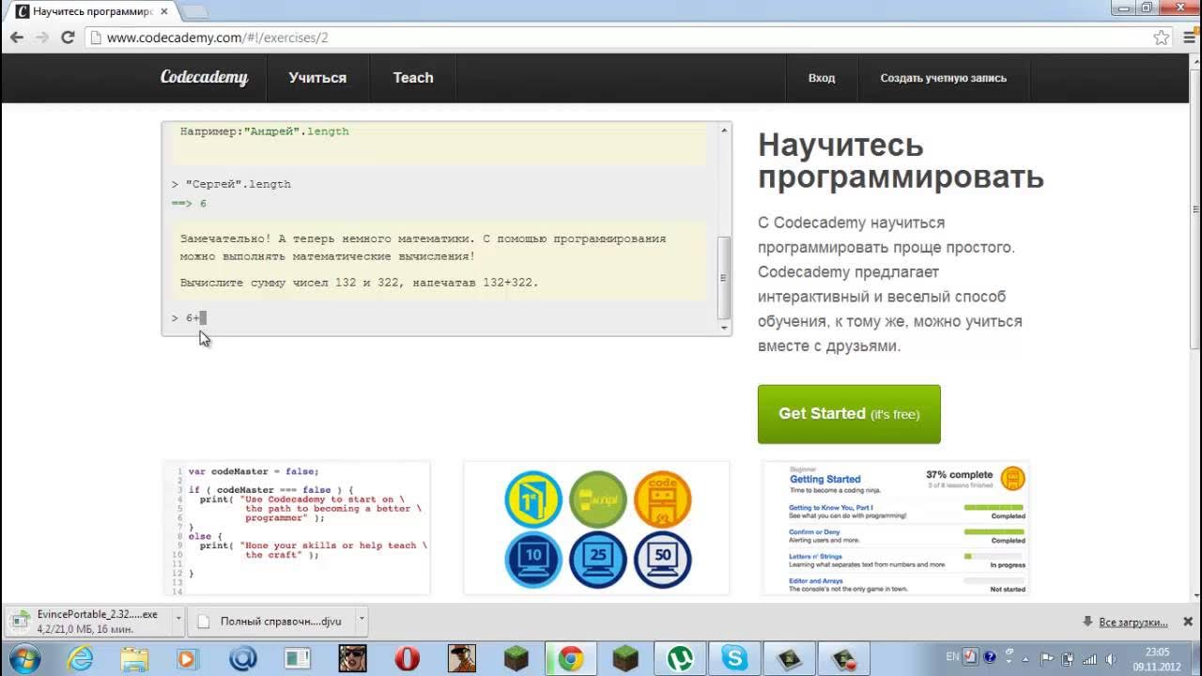Open the Учиться menu item
The width and height of the screenshot is (1202, 676).
[x=317, y=78]
